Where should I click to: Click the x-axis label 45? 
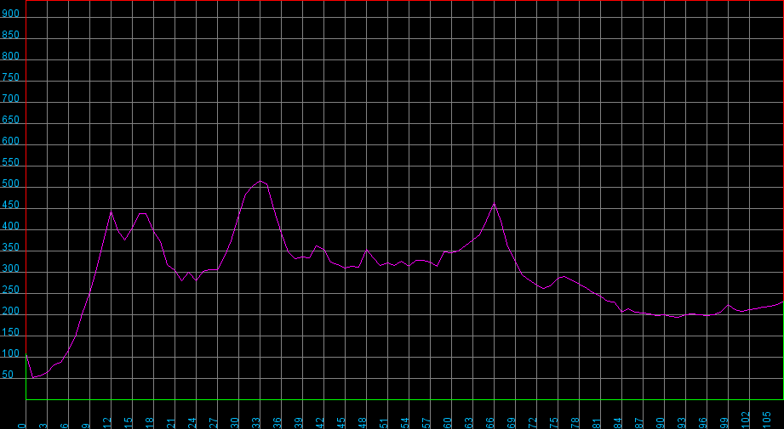(341, 423)
